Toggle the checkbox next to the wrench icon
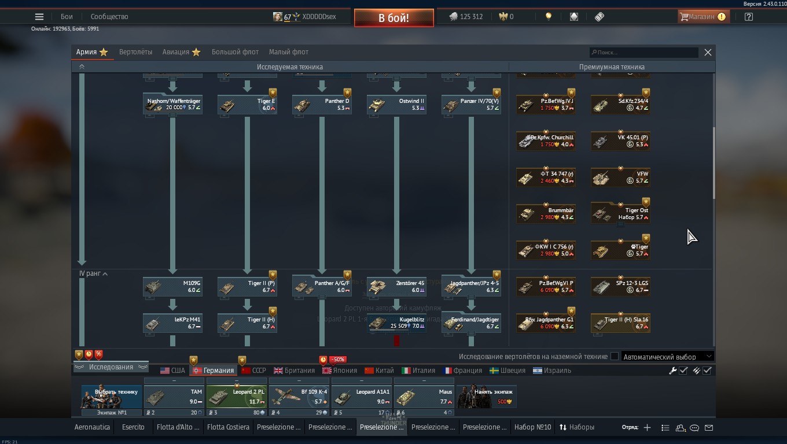 click(x=683, y=371)
